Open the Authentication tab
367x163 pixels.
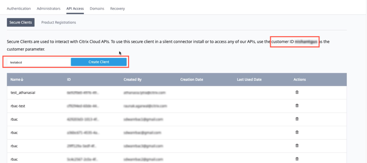pos(19,9)
